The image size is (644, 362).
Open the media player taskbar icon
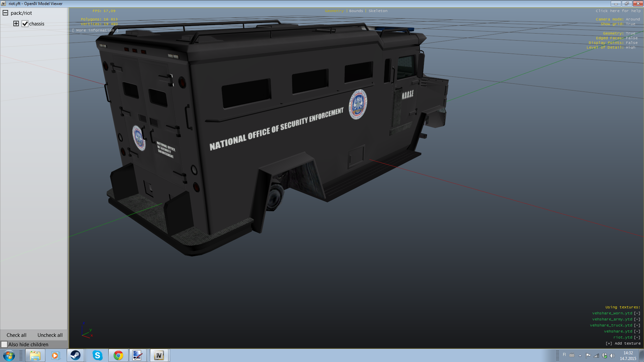tap(55, 355)
